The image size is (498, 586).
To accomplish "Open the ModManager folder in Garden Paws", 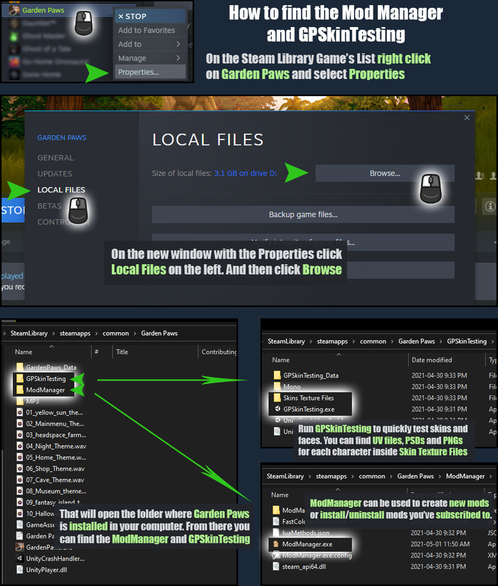I will point(41,389).
